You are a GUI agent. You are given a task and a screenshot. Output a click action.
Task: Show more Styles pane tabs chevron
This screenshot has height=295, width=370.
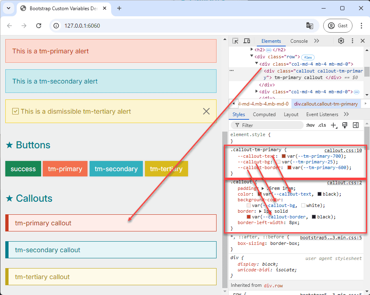[x=346, y=114]
